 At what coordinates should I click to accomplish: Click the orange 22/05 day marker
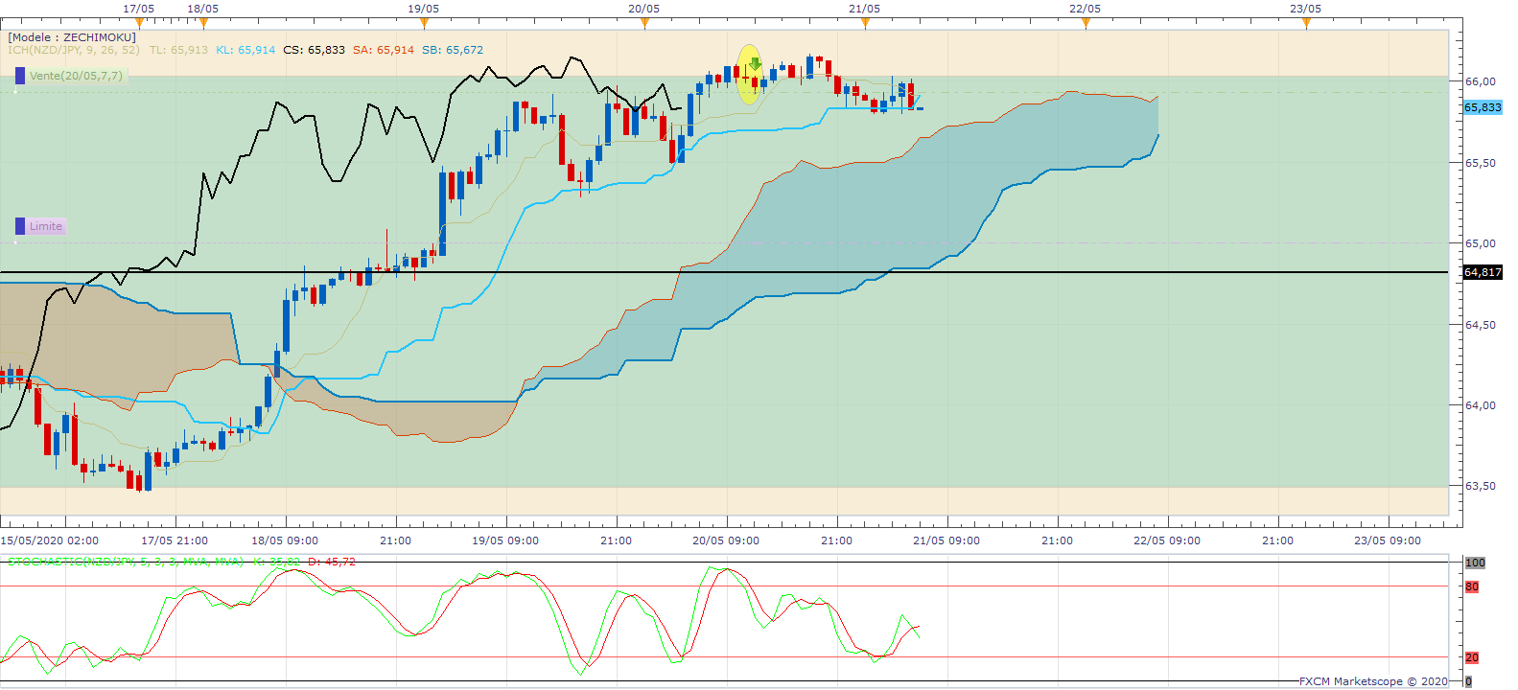point(1086,22)
